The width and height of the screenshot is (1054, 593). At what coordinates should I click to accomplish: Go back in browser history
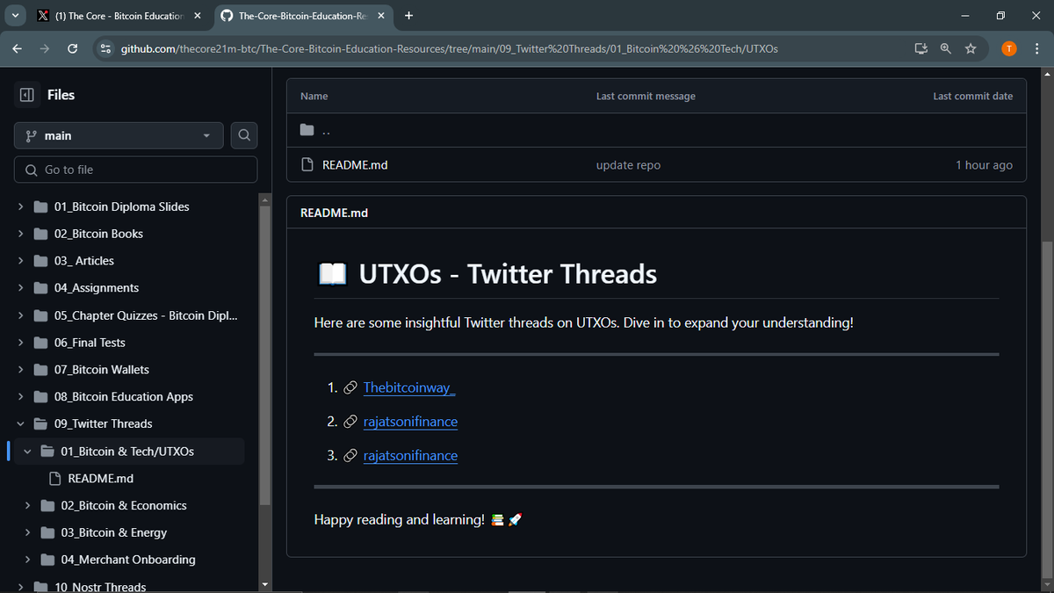pos(18,48)
